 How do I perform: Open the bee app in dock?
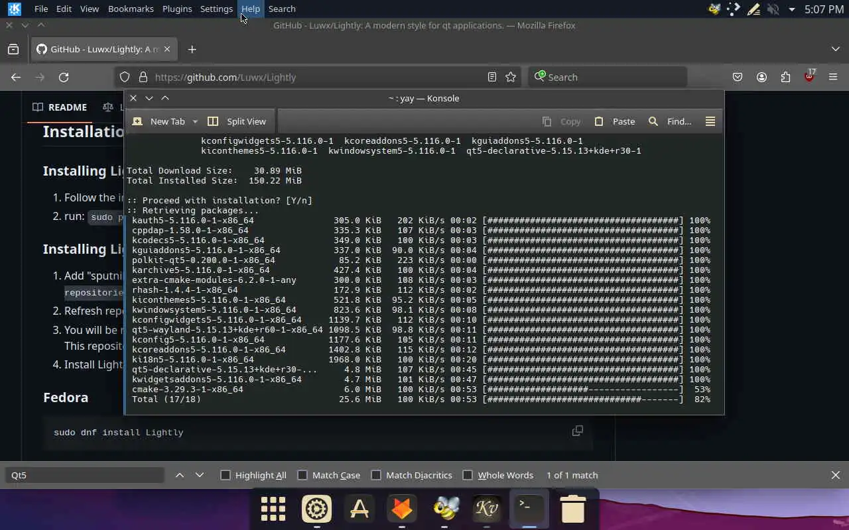pos(445,509)
